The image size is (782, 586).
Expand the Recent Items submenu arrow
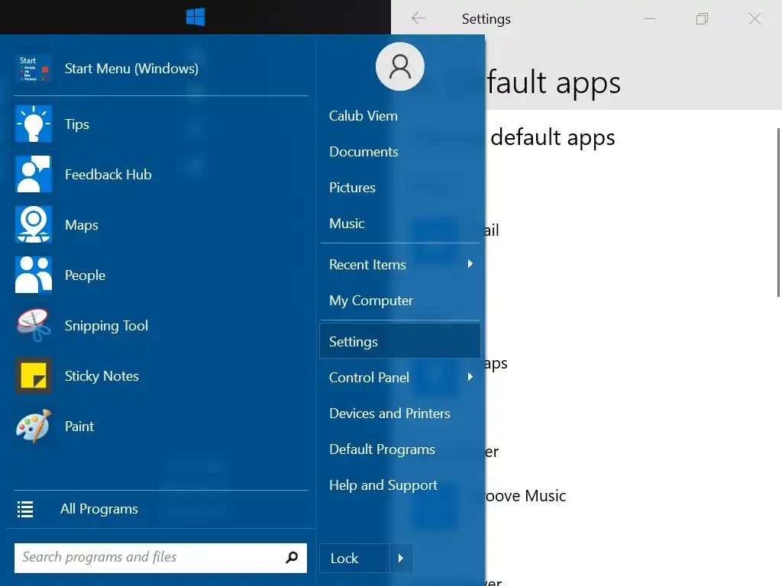(470, 264)
